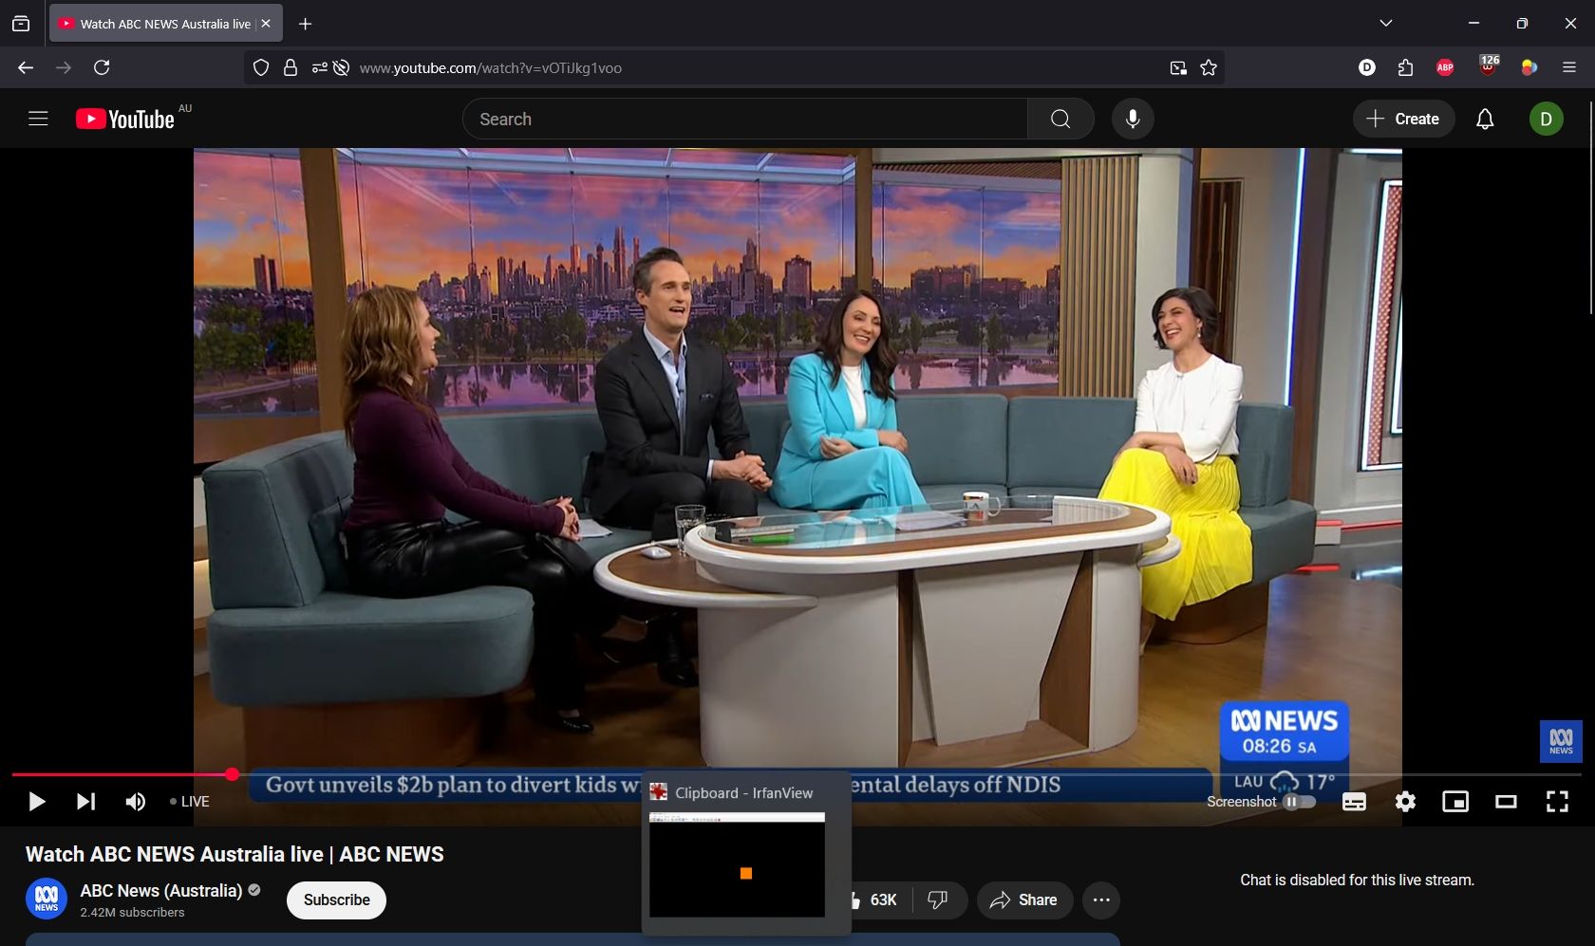Open a new browser tab
This screenshot has height=946, width=1595.
[306, 24]
